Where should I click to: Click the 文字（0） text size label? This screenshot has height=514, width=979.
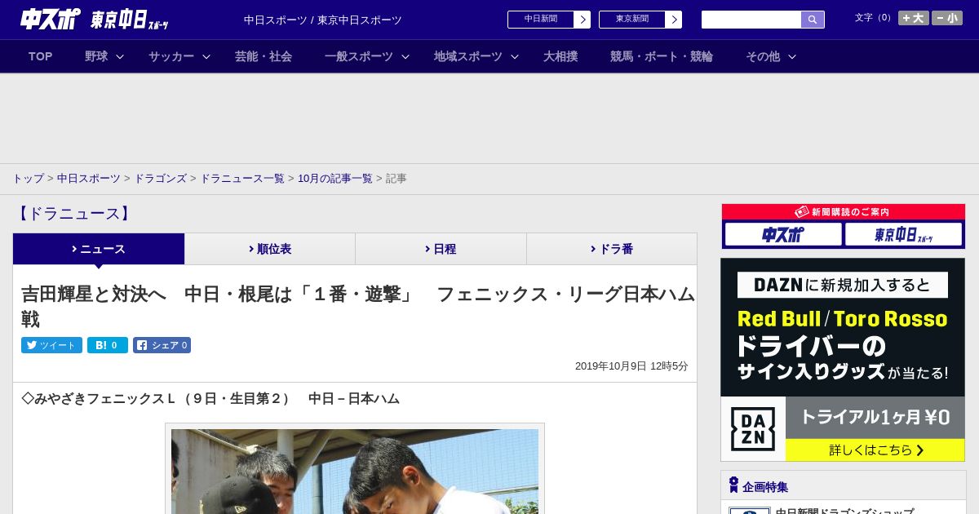tap(874, 18)
